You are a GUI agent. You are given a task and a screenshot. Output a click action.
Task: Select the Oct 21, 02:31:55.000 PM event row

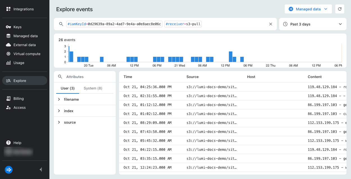pyautogui.click(x=233, y=96)
